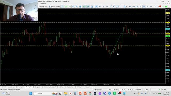Tile chart windows with grid icon
The width and height of the screenshot is (171, 96).
80,7
